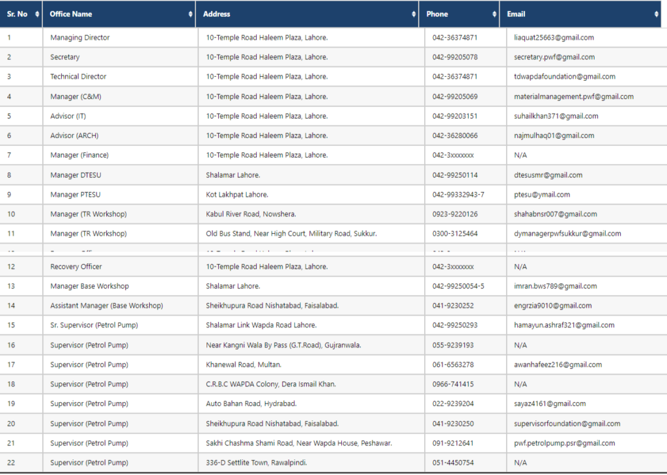Click address "C.R.B.C WAPDA Colony, Dera Ismail Khan."

[271, 384]
